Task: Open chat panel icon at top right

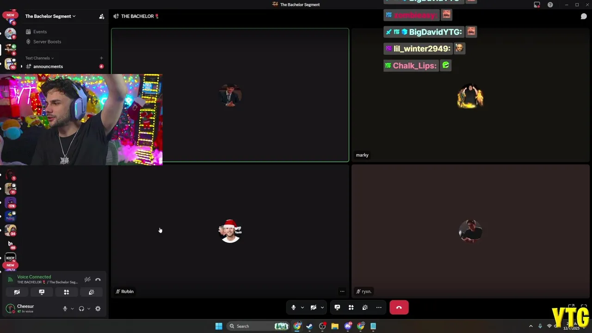Action: (584, 16)
